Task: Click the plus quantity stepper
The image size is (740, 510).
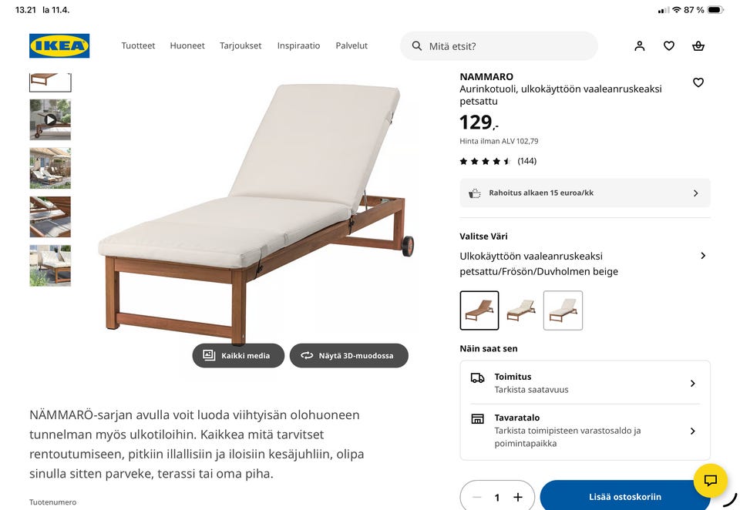Action: (518, 497)
